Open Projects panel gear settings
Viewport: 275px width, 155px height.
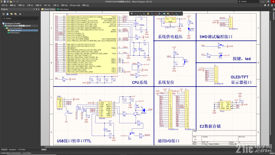coord(20,14)
